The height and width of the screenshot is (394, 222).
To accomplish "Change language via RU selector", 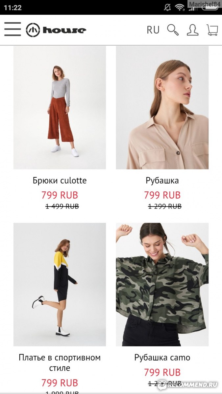I will pyautogui.click(x=153, y=30).
